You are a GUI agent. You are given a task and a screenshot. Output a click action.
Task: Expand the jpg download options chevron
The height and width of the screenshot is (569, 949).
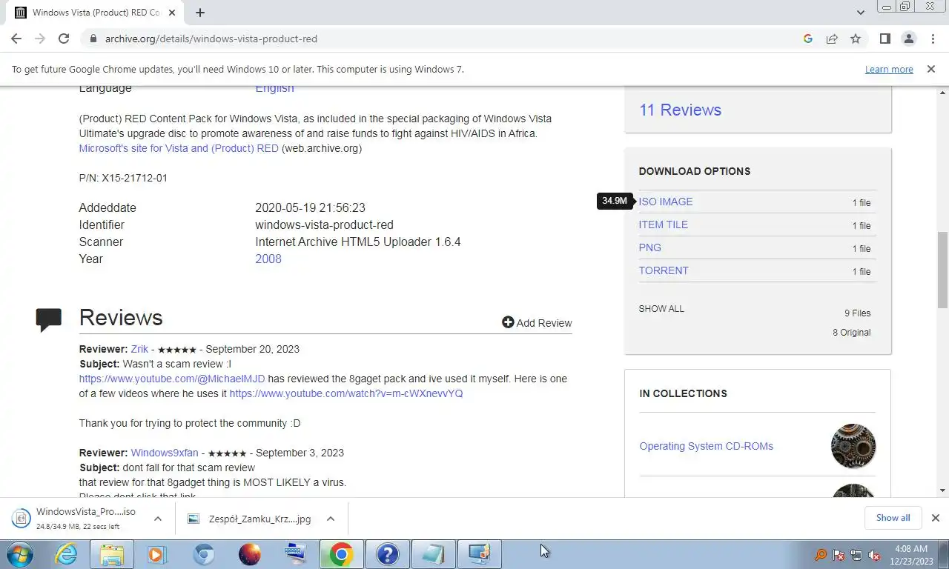click(x=330, y=519)
